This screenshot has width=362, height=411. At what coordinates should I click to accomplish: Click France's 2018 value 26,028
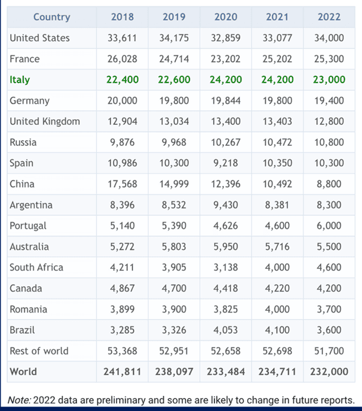[x=122, y=59]
